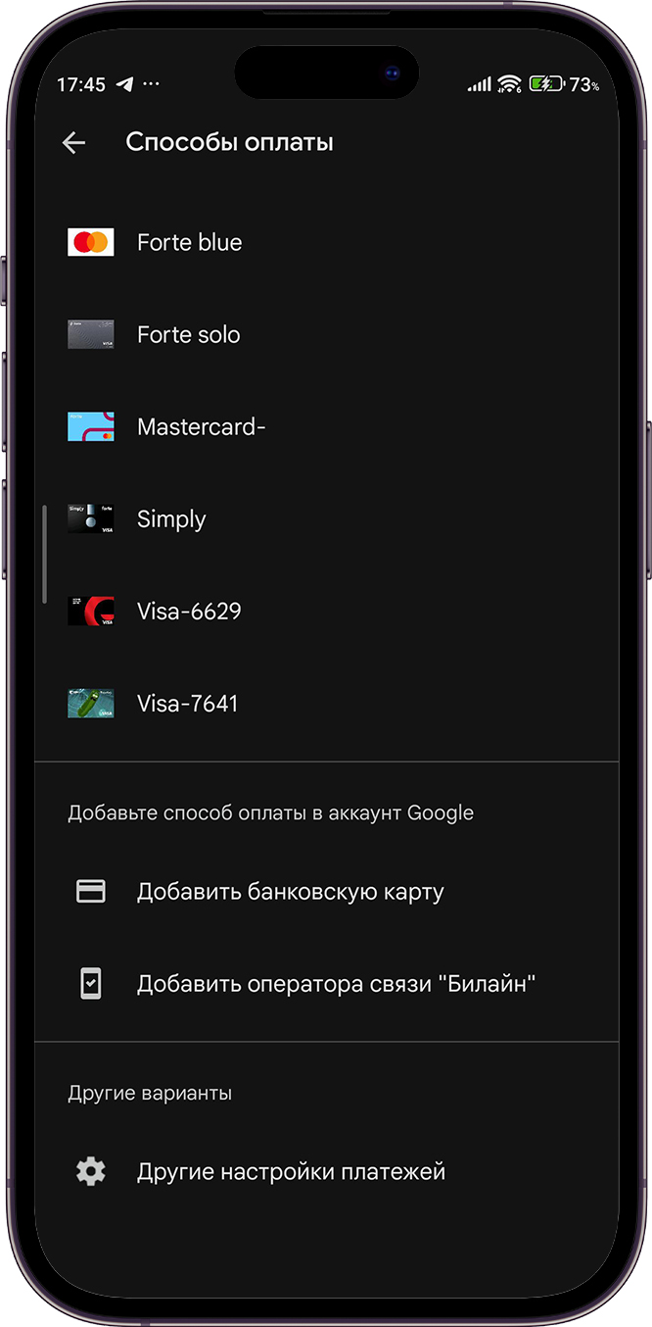Tap the gear icon for payment settings

pos(91,1171)
